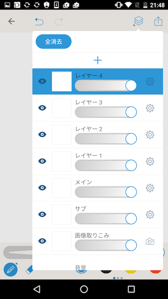Add a new layer with plus
This screenshot has height=299, width=168.
point(98,60)
